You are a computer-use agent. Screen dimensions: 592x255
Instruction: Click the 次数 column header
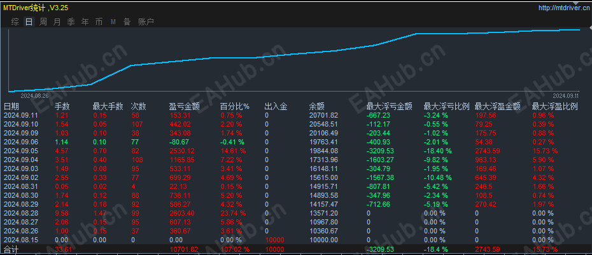pyautogui.click(x=138, y=107)
